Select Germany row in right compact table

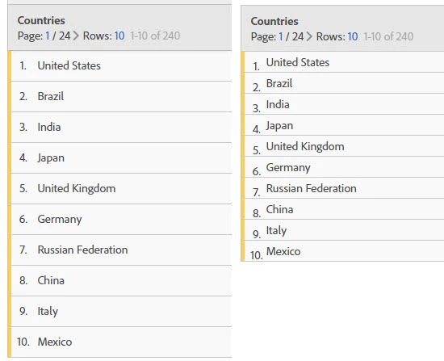coord(344,167)
